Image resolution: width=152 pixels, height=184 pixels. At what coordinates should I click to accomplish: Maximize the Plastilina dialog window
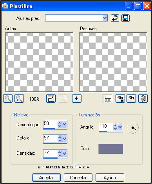coord(138,6)
